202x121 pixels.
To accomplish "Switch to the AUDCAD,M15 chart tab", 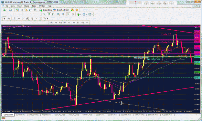I will tap(73, 115).
